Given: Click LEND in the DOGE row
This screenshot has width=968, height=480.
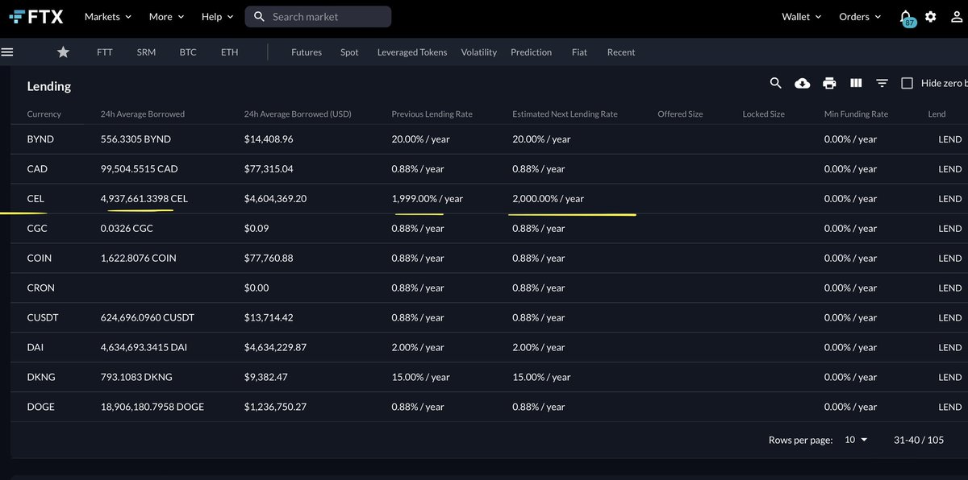Looking at the screenshot, I should [950, 407].
